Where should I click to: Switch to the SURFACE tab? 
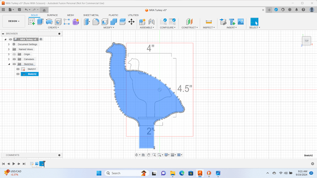coord(52,15)
